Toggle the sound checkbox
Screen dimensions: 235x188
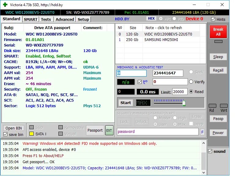(210, 151)
